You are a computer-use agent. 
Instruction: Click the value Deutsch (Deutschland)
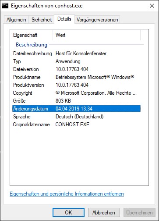coord(80,117)
